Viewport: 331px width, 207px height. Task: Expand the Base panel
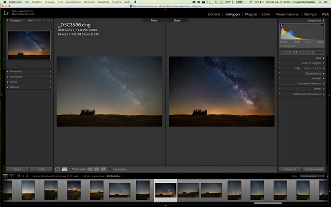tap(324, 58)
